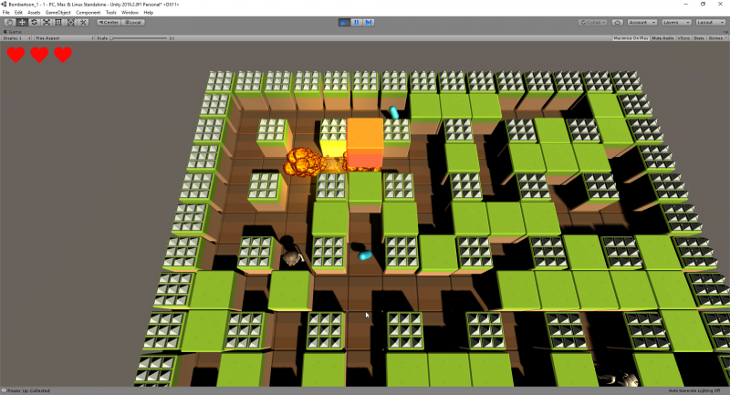Open the Collab dropdown
Image resolution: width=730 pixels, height=395 pixels.
point(592,22)
